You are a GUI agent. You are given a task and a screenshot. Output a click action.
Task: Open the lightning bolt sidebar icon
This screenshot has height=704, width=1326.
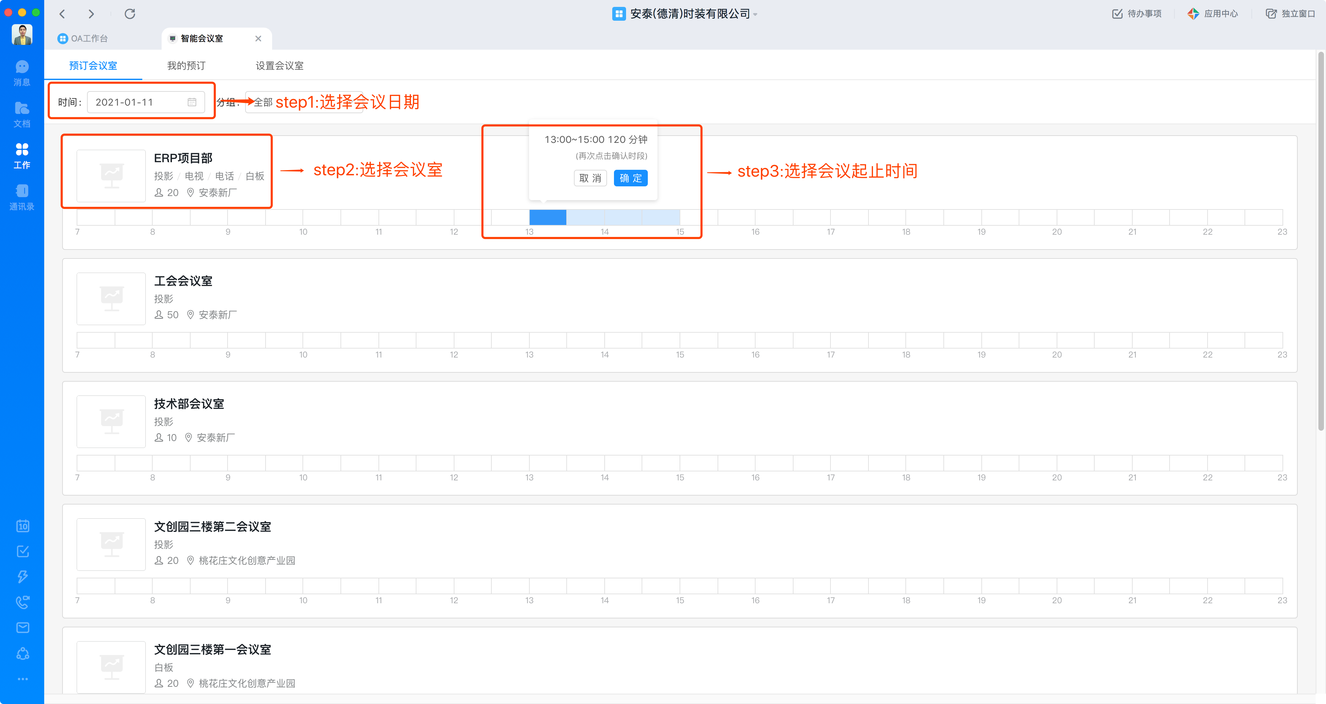click(23, 576)
